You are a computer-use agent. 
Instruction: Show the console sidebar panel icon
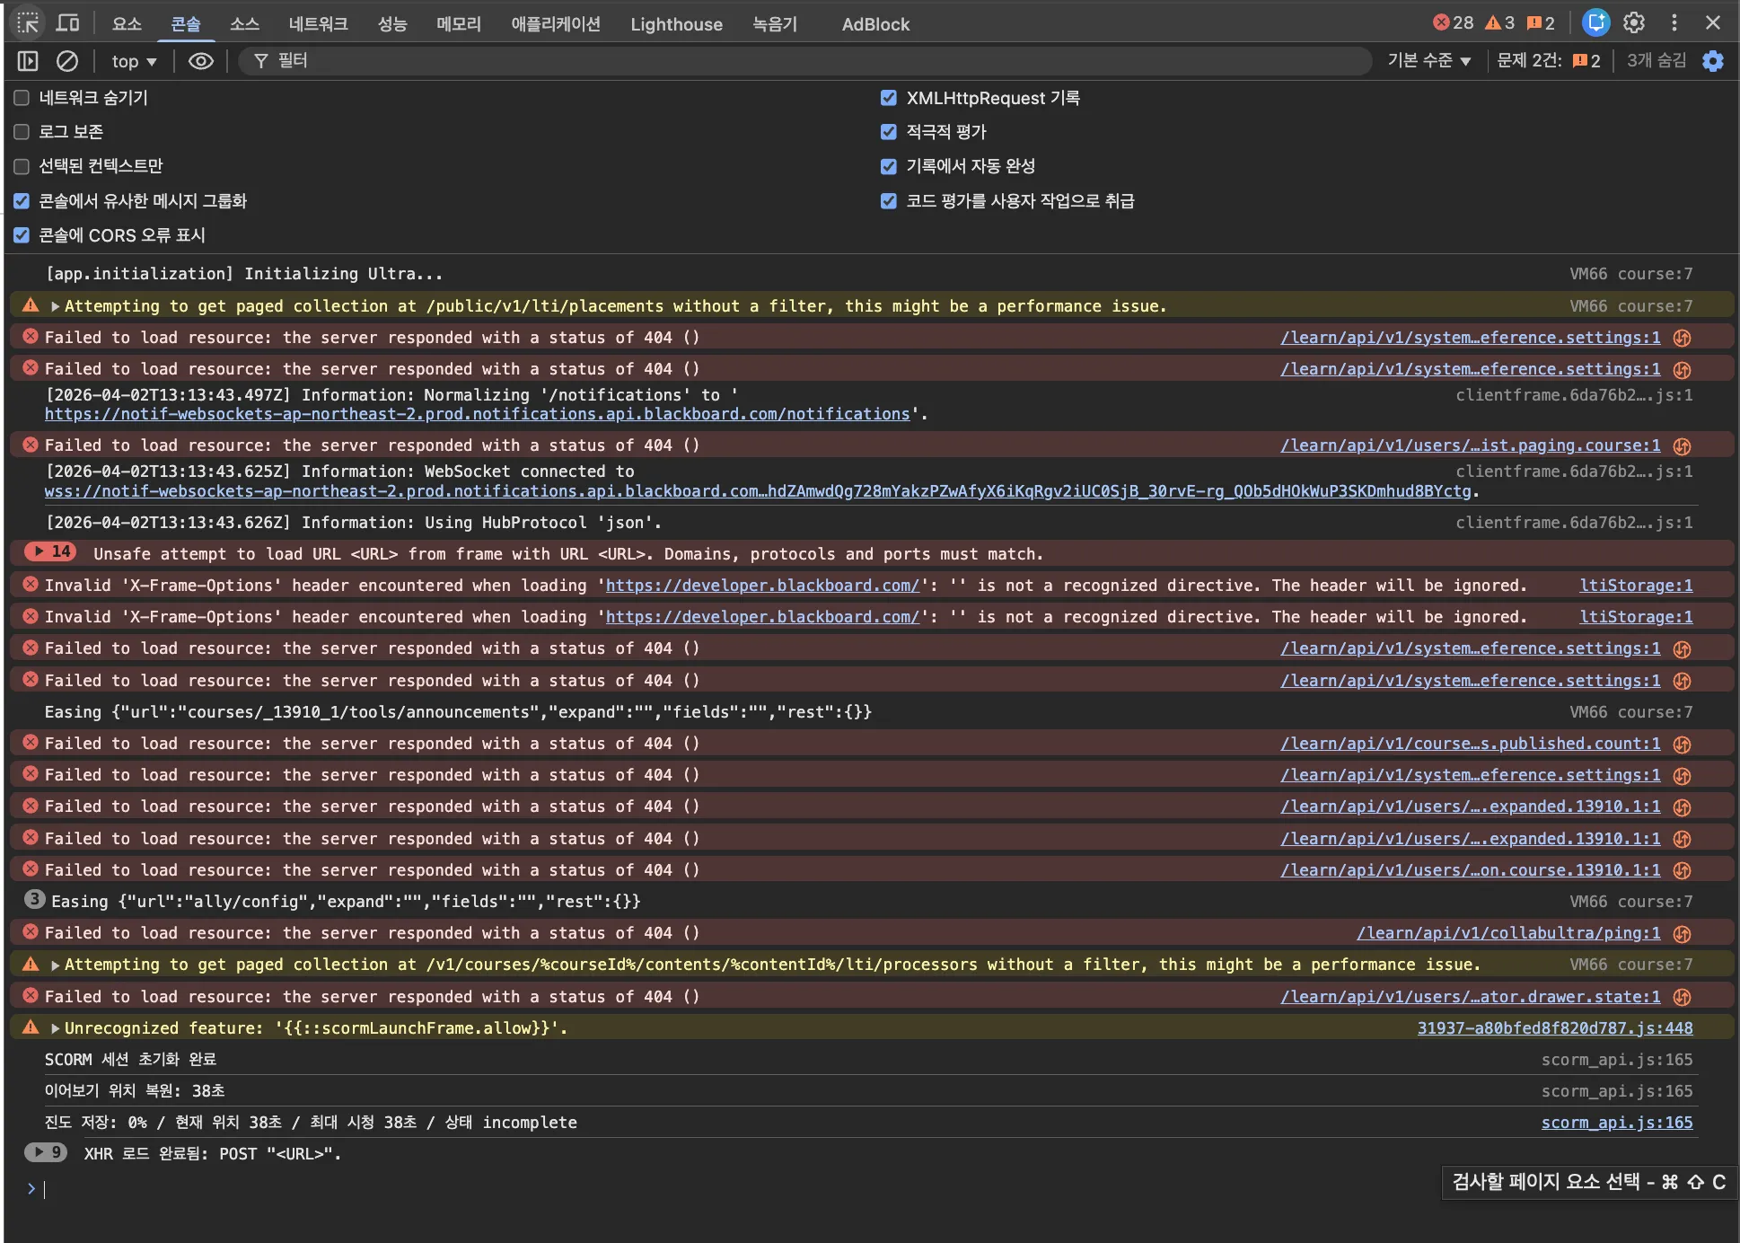click(28, 61)
